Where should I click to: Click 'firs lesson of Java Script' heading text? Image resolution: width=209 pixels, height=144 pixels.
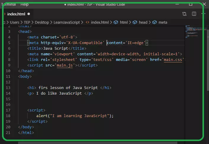point(68,88)
